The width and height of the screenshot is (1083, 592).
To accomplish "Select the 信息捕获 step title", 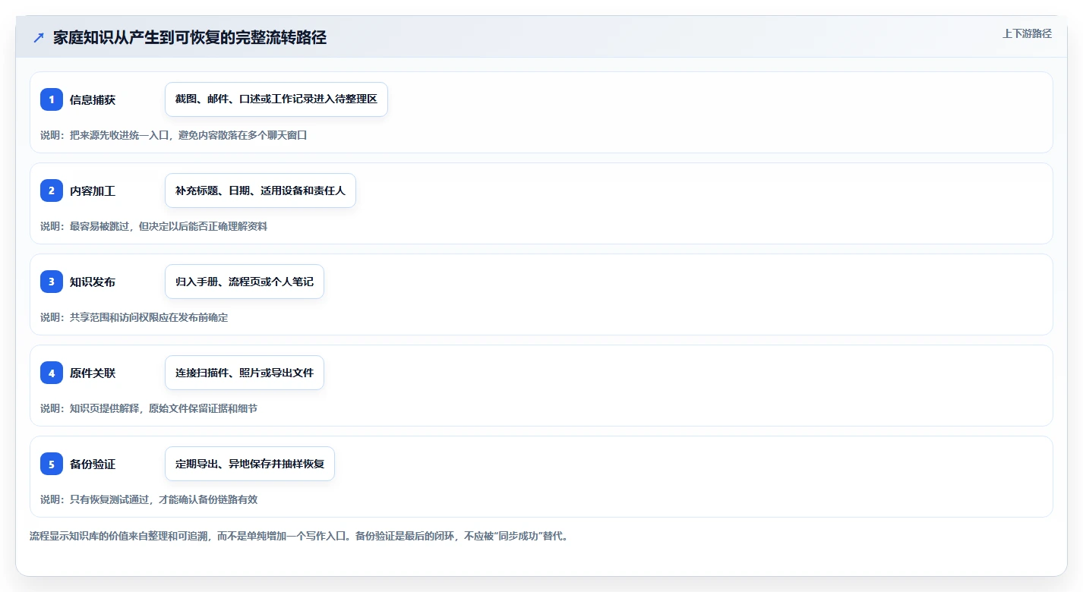I will tap(93, 99).
